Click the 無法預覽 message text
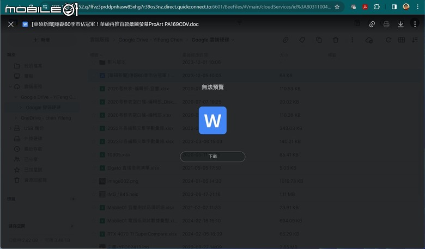The height and width of the screenshot is (249, 425). [x=212, y=87]
